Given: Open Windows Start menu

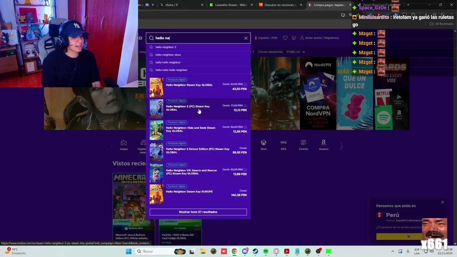Looking at the screenshot, I should coord(129,251).
